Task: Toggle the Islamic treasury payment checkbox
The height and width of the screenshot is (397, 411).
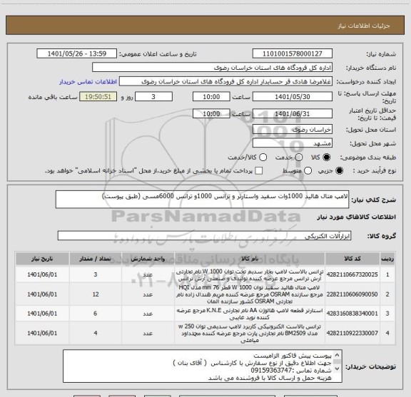Action: point(259,171)
